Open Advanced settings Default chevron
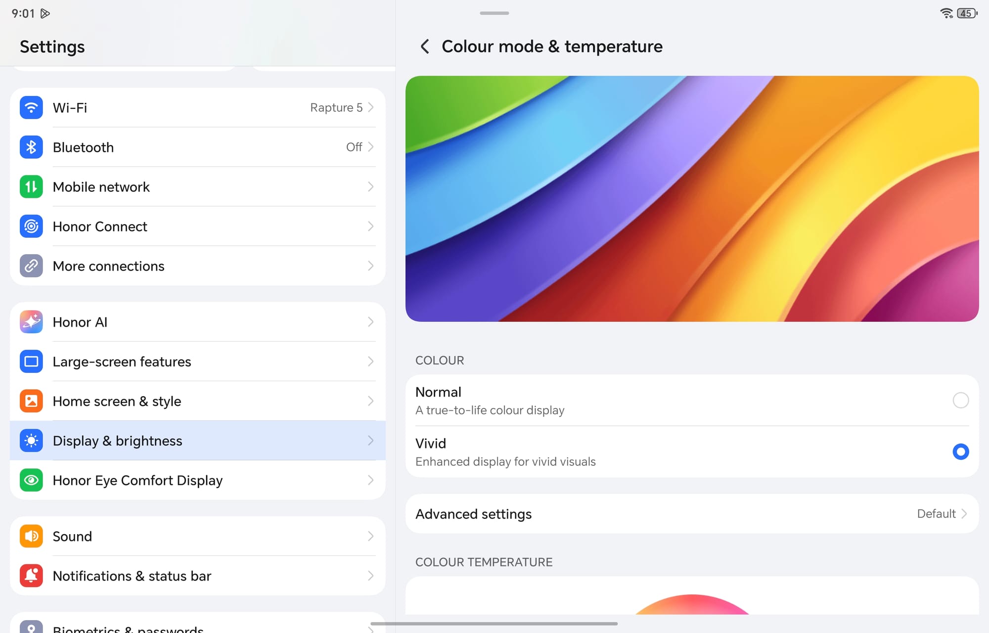The width and height of the screenshot is (989, 633). click(x=964, y=514)
